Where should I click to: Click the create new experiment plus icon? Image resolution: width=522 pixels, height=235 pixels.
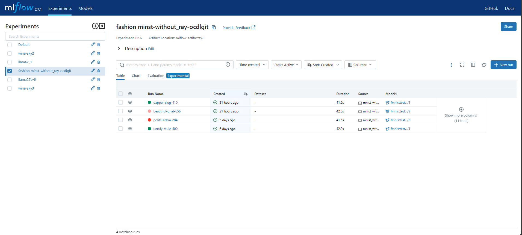(x=95, y=26)
